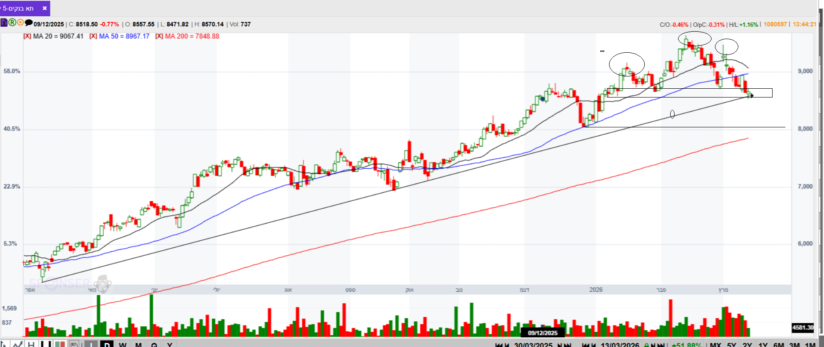Image resolution: width=824 pixels, height=347 pixels.
Task: Remove the MA 50 indicator via [X]
Action: (x=93, y=36)
